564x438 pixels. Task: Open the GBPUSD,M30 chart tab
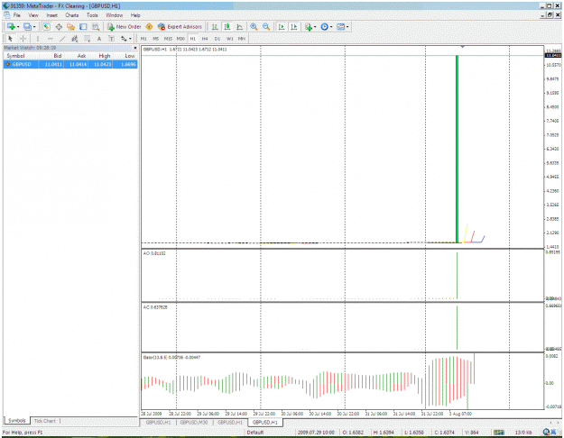[x=194, y=422]
